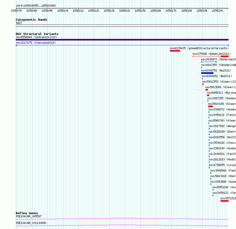
Task: Click the nsv4442350 variant label
Action: (218, 65)
